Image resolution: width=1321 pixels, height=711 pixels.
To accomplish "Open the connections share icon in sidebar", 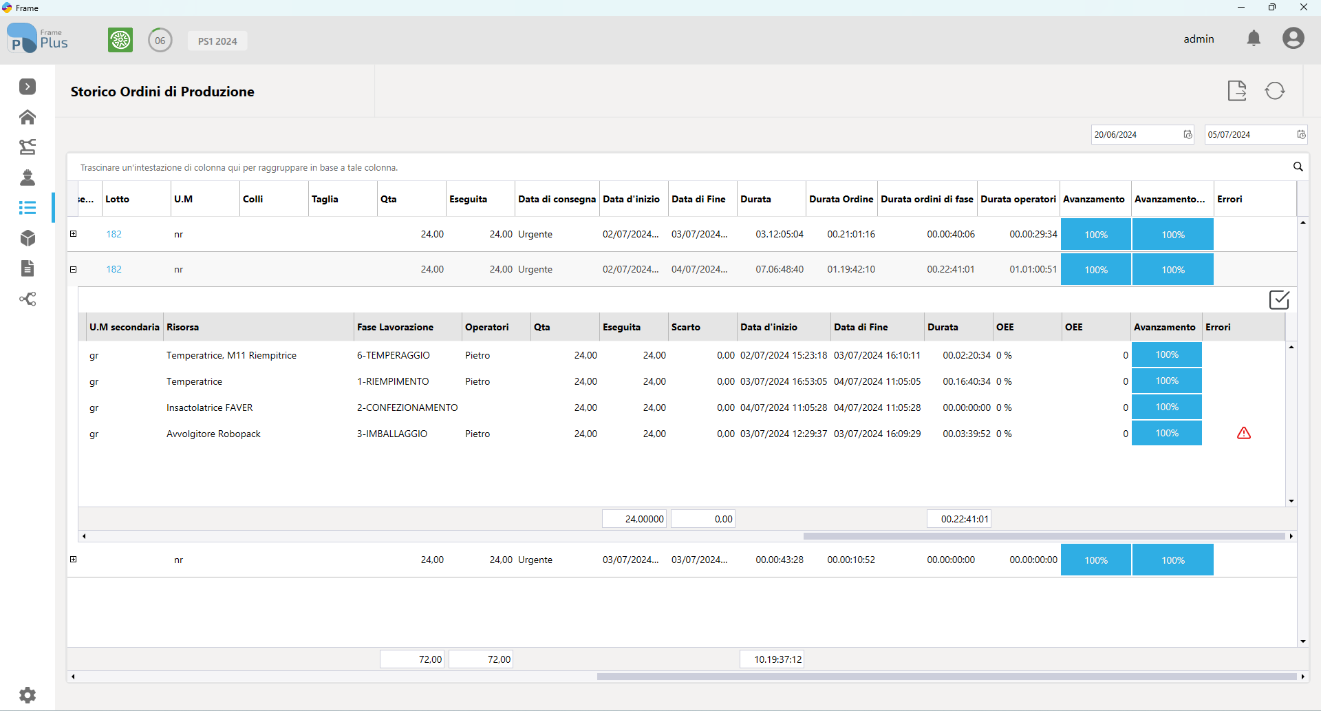I will coord(28,299).
